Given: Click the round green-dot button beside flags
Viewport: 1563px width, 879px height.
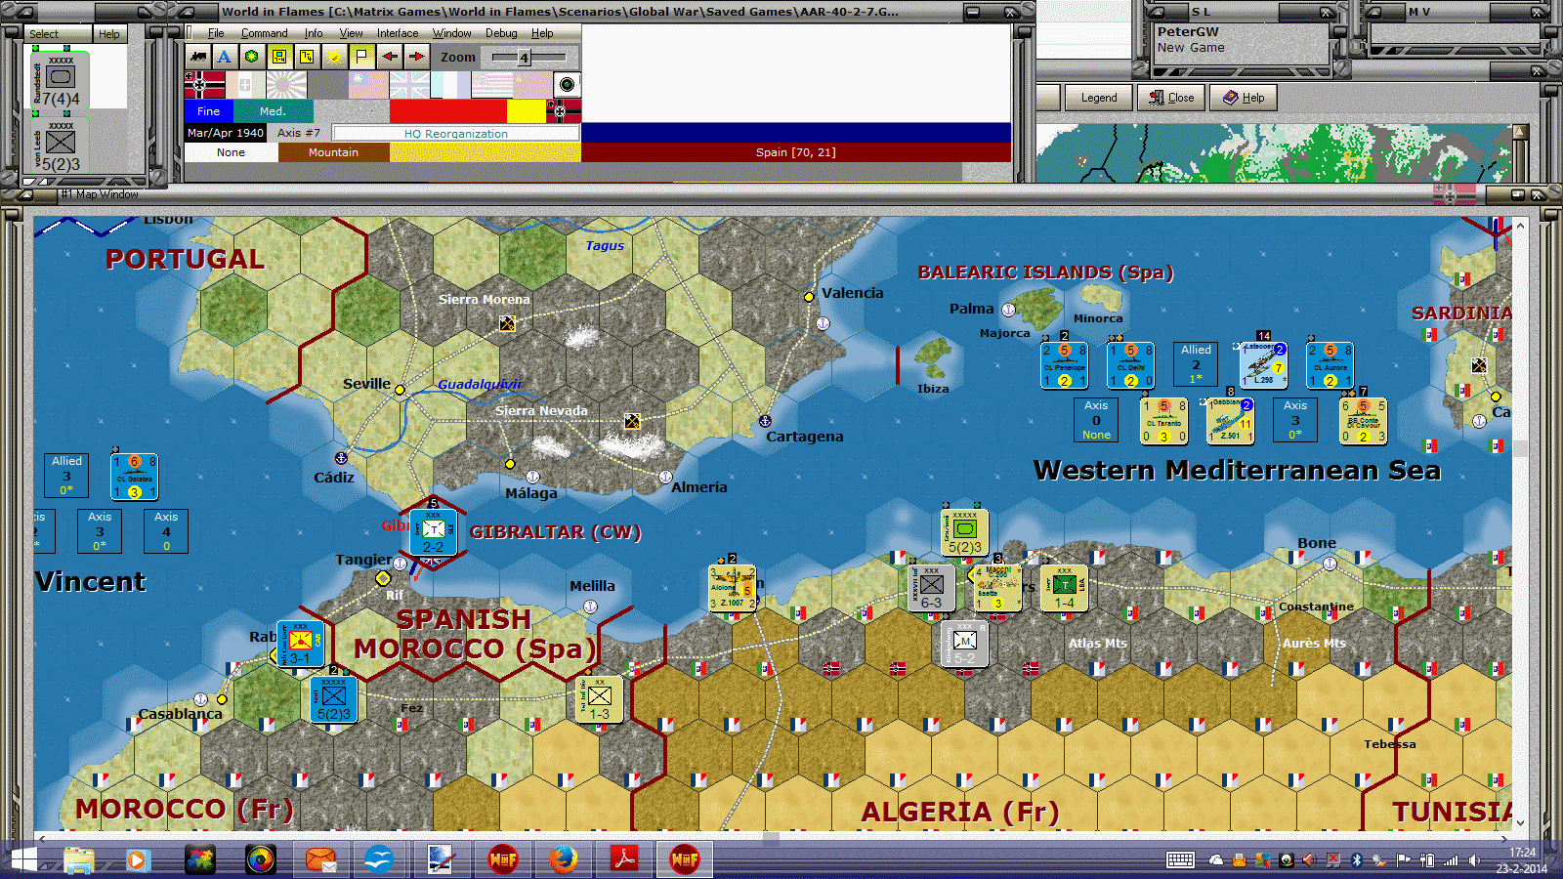Looking at the screenshot, I should (x=567, y=85).
